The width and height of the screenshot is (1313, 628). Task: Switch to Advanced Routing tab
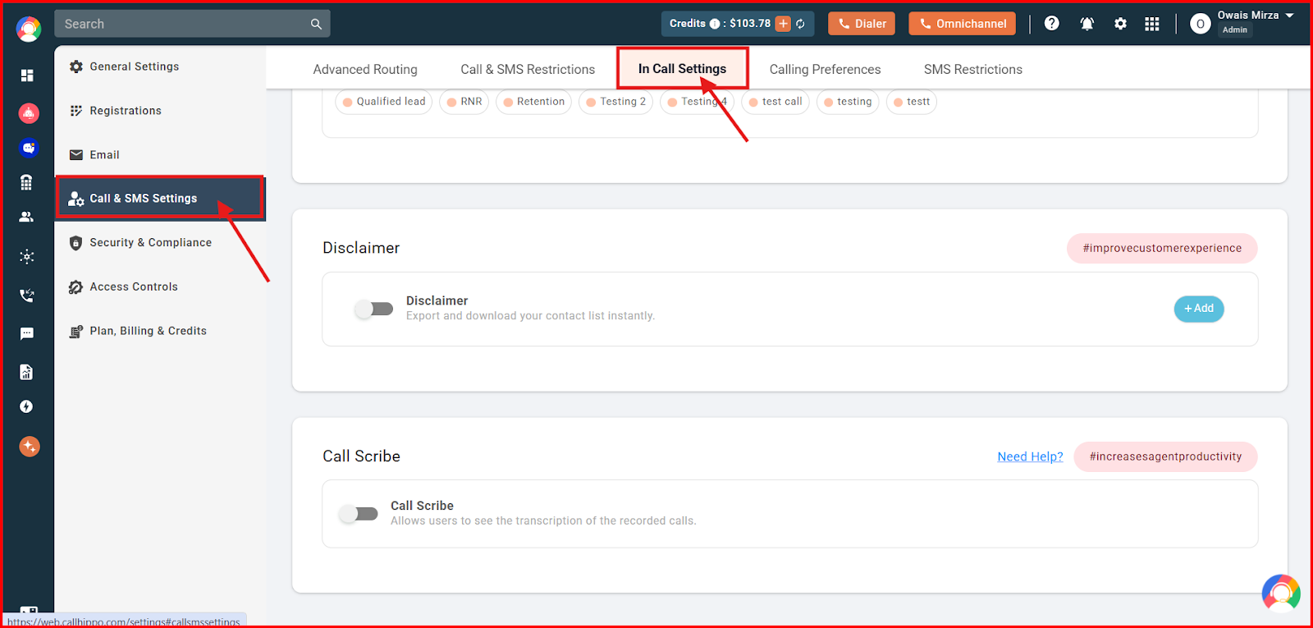[x=365, y=70]
